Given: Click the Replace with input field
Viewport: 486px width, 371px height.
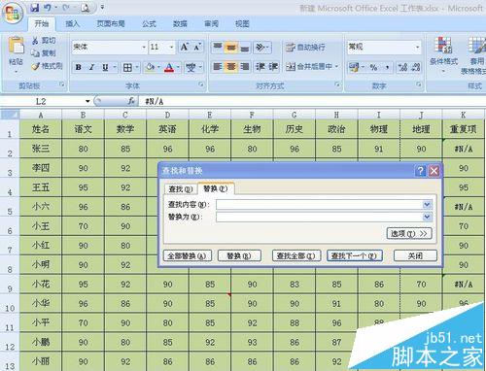Looking at the screenshot, I should (320, 217).
